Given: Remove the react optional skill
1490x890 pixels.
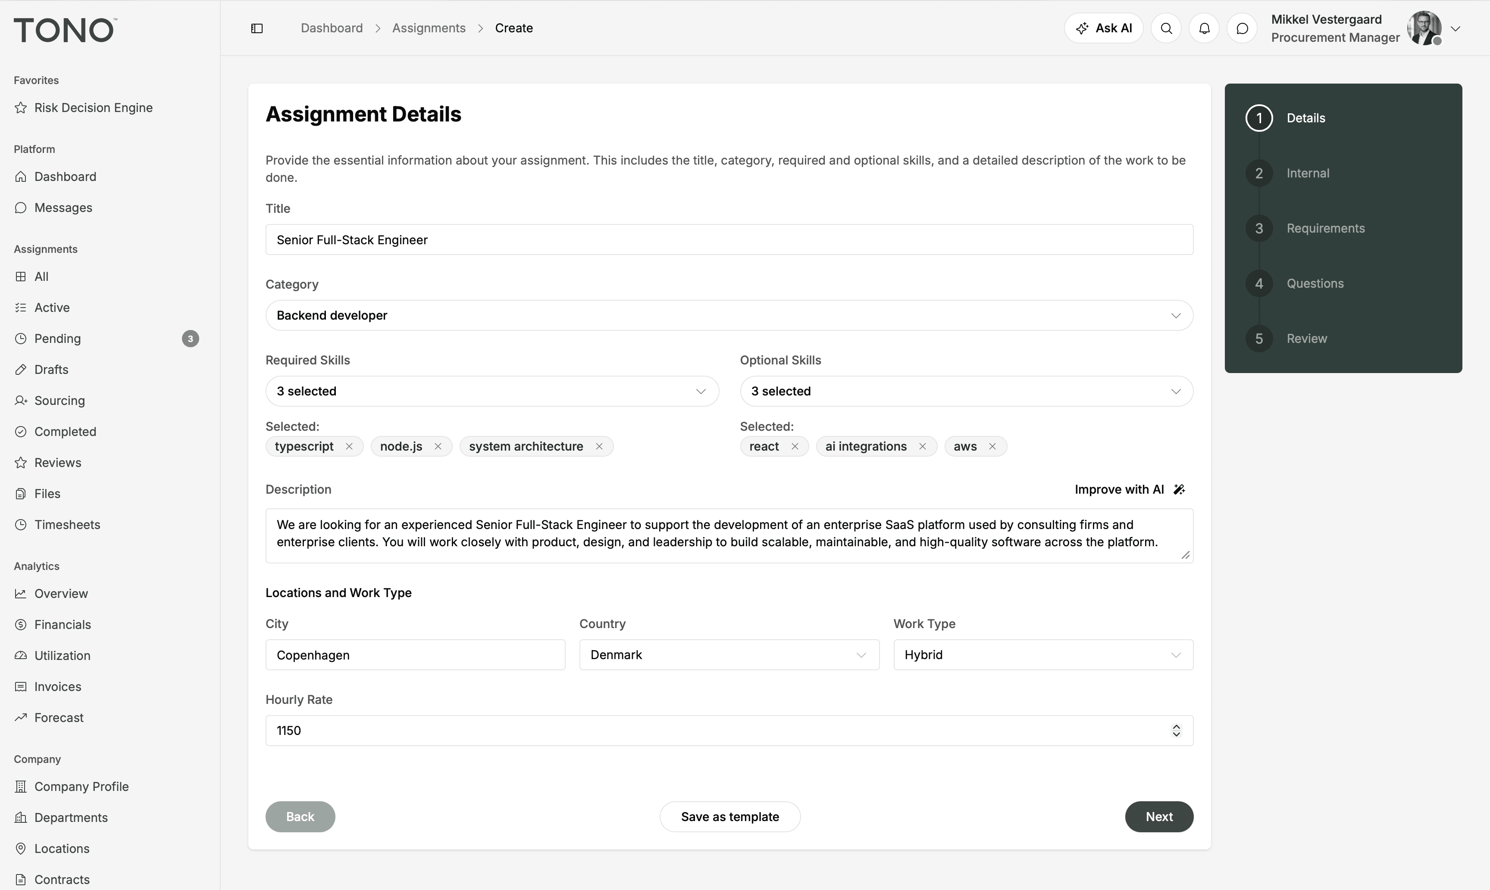Looking at the screenshot, I should pyautogui.click(x=795, y=446).
